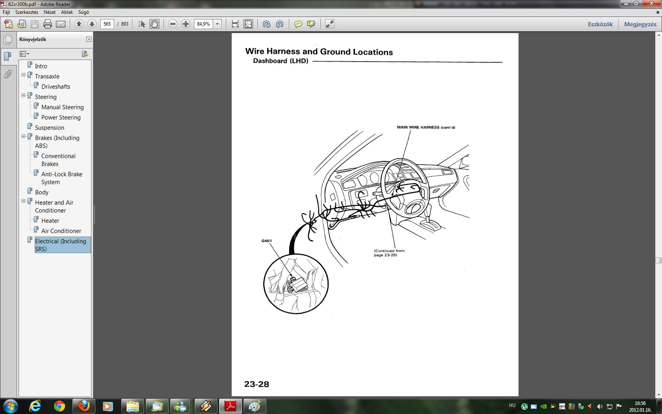This screenshot has width=662, height=414.
Task: Click the find current bookmark icon
Action: tap(85, 54)
